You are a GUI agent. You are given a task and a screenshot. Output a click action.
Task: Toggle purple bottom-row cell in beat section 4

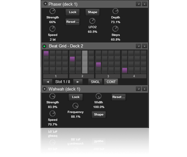click(x=125, y=70)
